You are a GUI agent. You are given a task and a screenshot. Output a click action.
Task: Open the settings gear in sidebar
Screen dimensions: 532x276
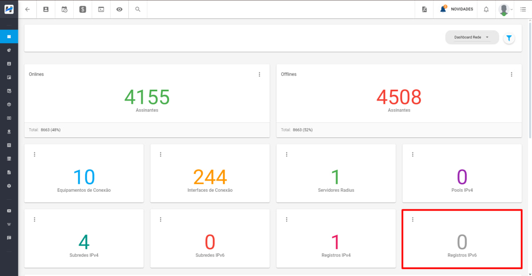(9, 186)
